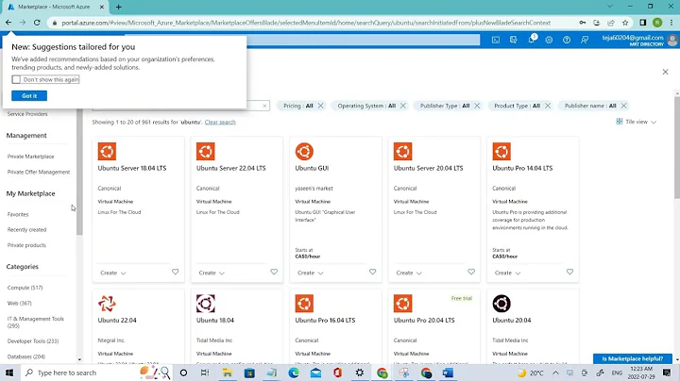Viewport: 680px width, 381px height.
Task: Click the left menu scrollbar
Action: tap(79, 174)
